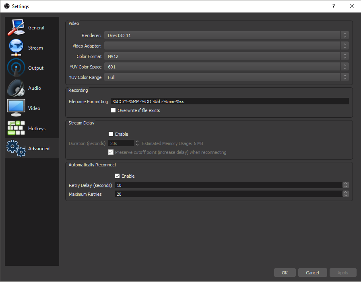Enable the Stream Delay checkbox

(111, 134)
